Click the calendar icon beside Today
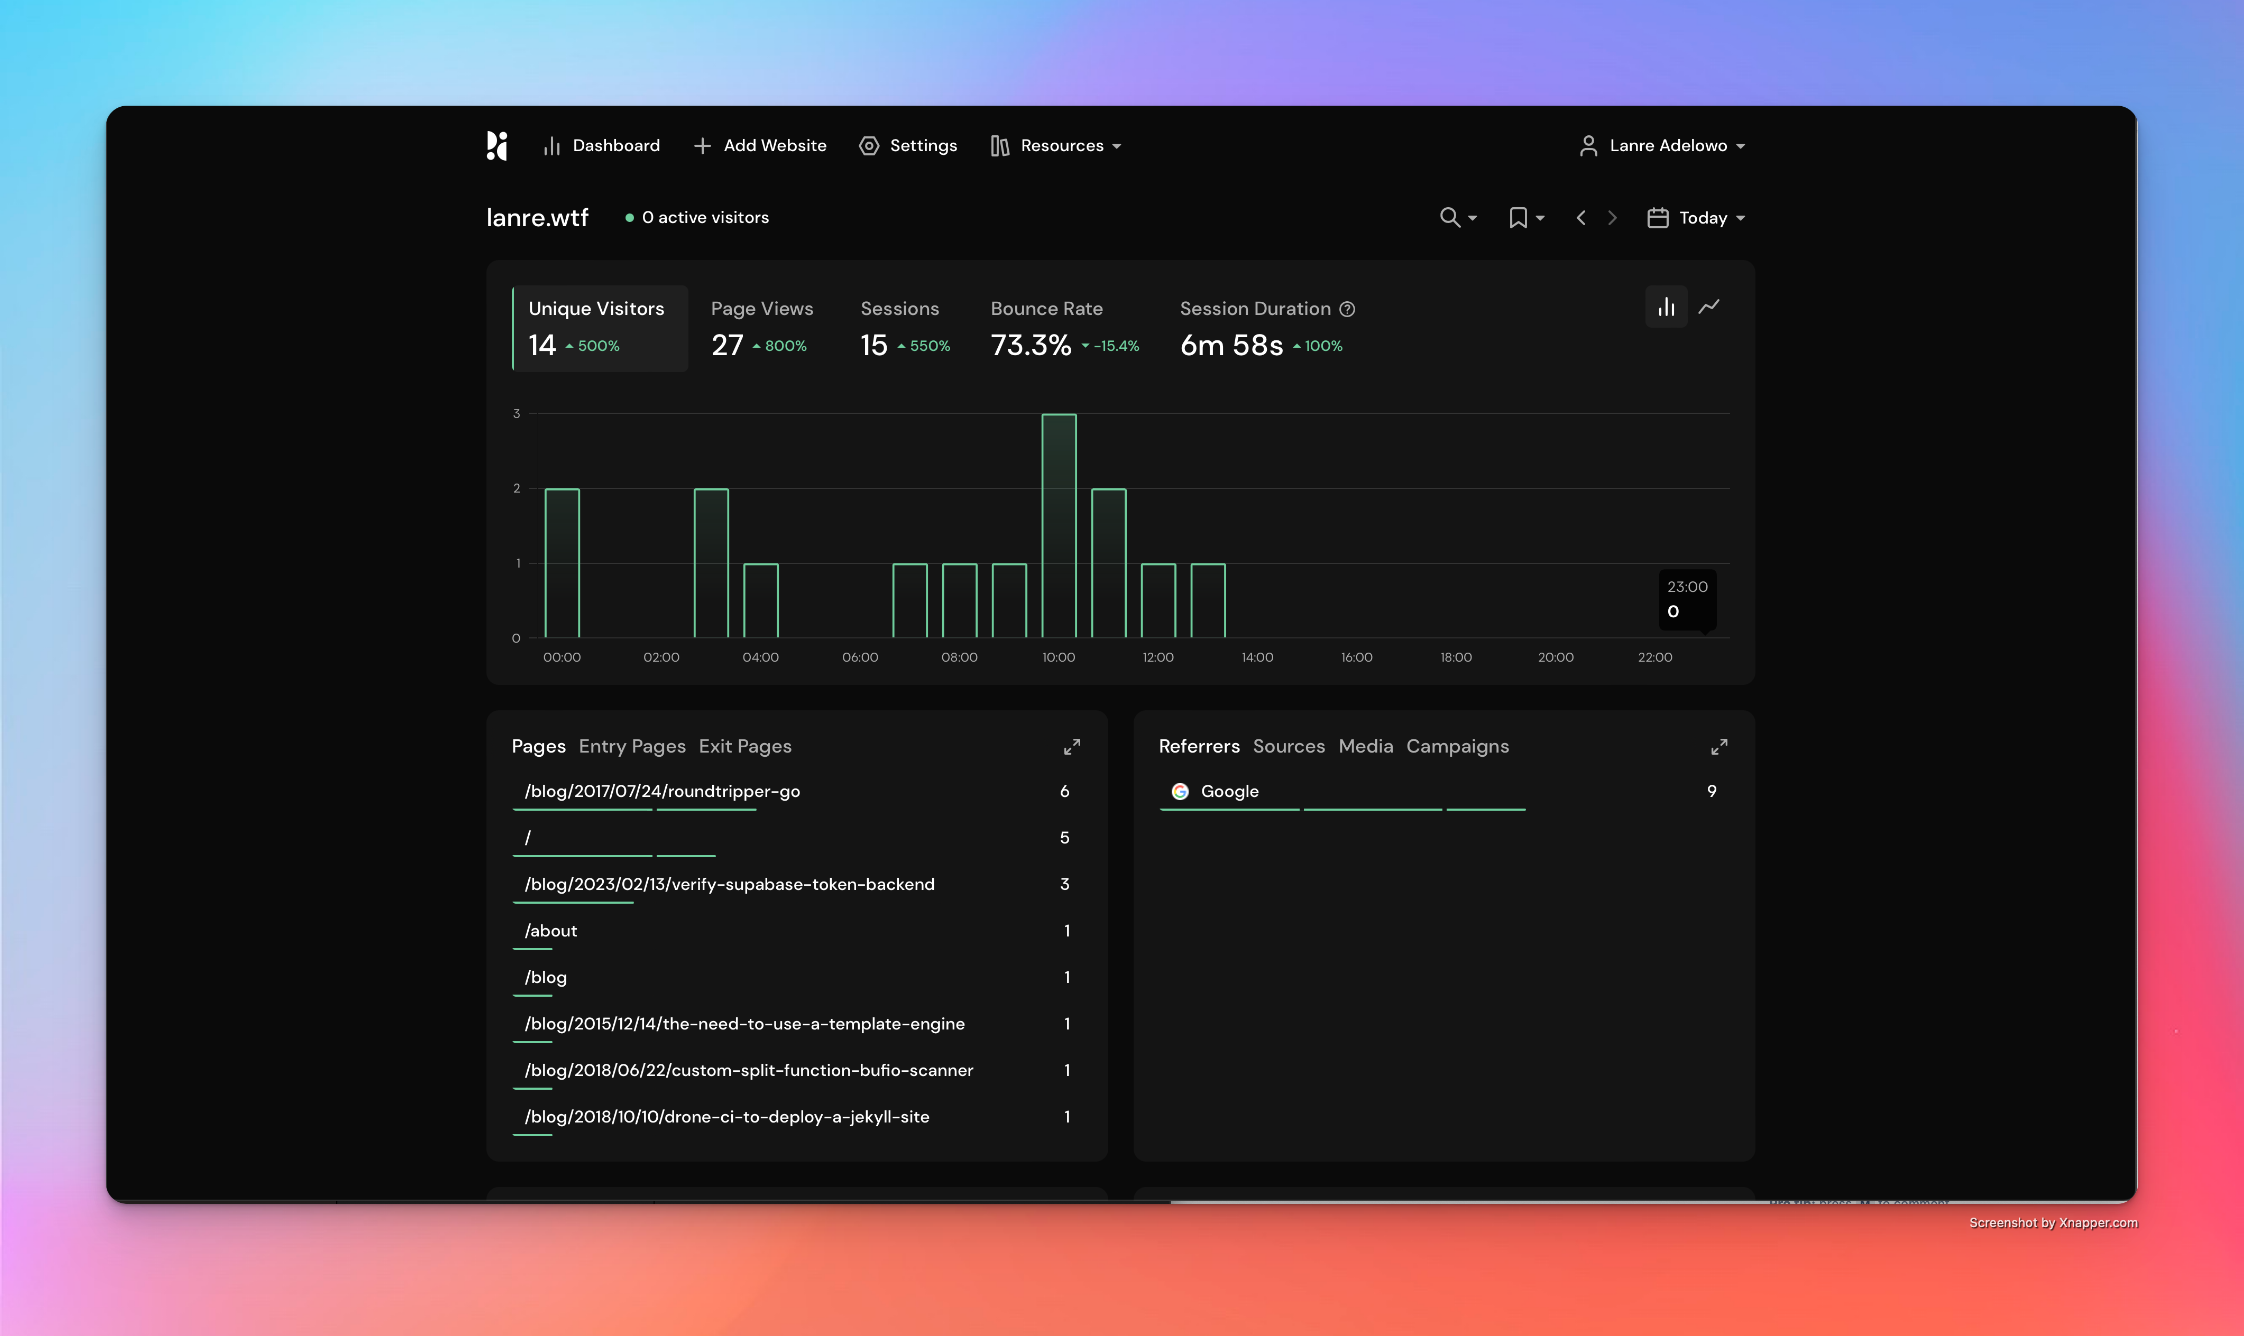This screenshot has height=1336, width=2244. [x=1658, y=218]
